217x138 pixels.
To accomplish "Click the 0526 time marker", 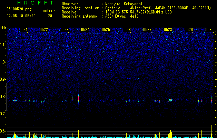I will tap(127, 30).
